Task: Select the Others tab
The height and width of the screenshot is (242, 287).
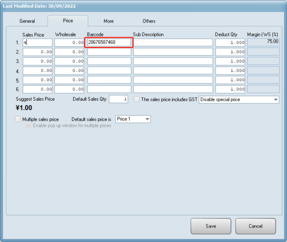Action: [x=149, y=21]
